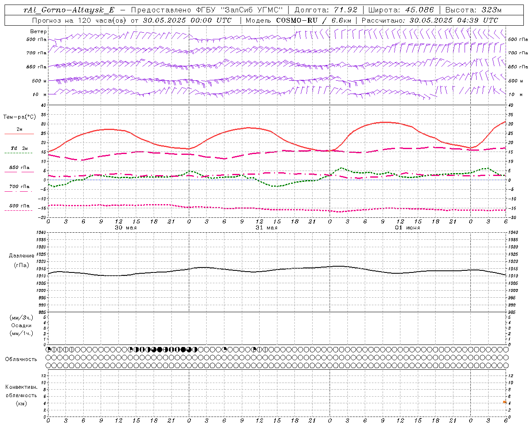This screenshot has height=424, width=530.
Task: Click the (мм/3ч.) precipitation unit label
Action: tap(22, 318)
